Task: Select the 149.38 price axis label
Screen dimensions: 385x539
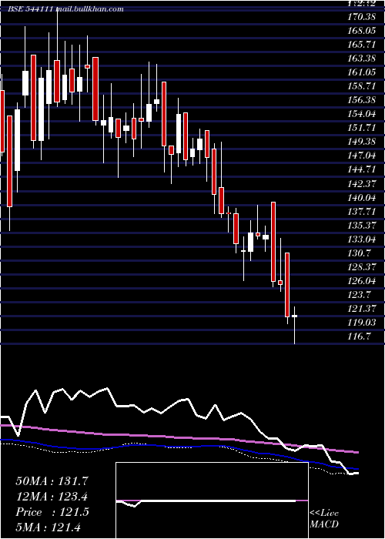Action: click(x=361, y=142)
